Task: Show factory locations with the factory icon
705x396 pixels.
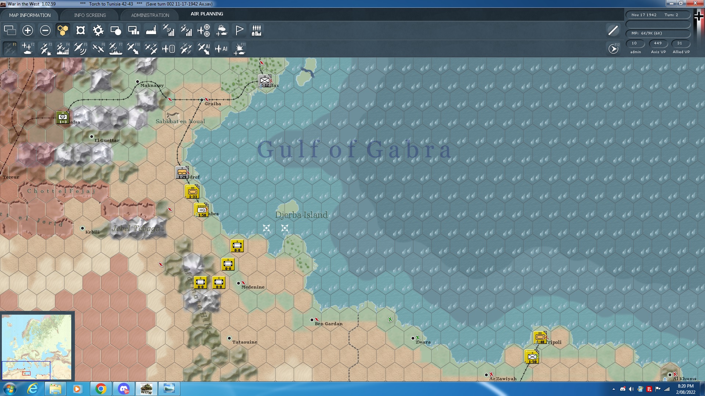Action: pos(151,30)
